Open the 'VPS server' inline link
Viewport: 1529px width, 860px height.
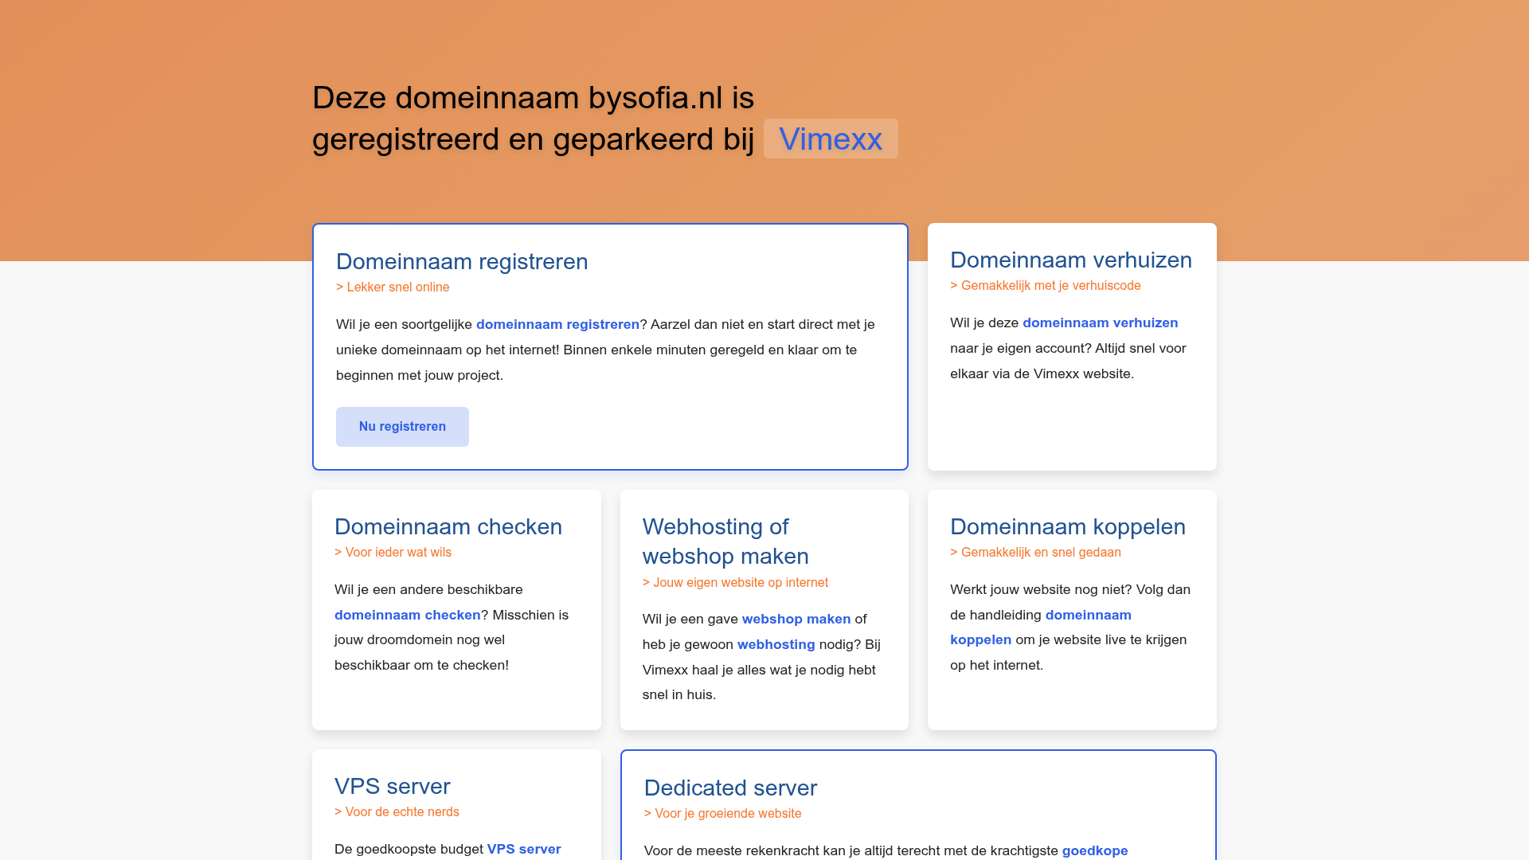click(x=524, y=849)
